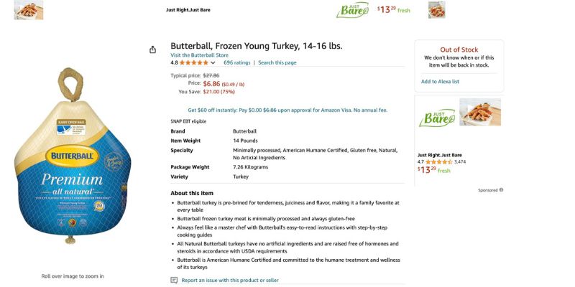Click the share icon beside the product title
The image size is (575, 287).
coord(152,50)
